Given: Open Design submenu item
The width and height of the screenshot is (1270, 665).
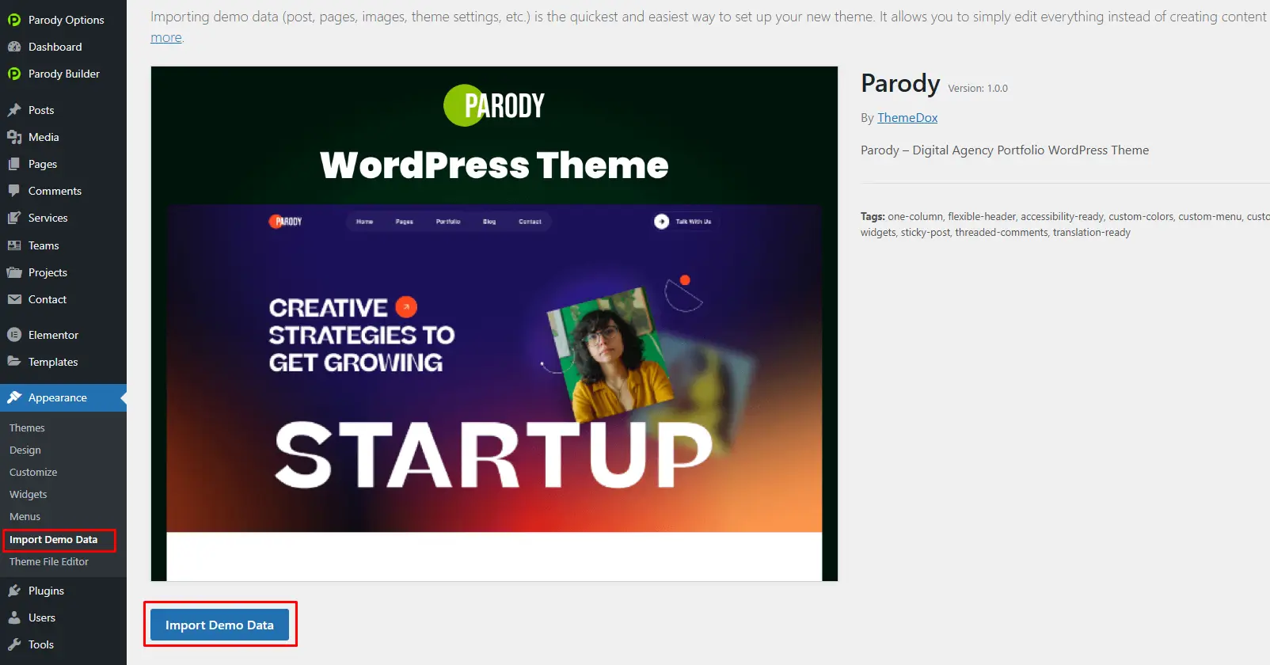Looking at the screenshot, I should point(25,450).
